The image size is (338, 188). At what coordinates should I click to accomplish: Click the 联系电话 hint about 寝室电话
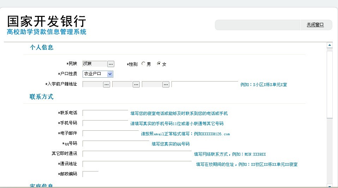click(x=179, y=114)
